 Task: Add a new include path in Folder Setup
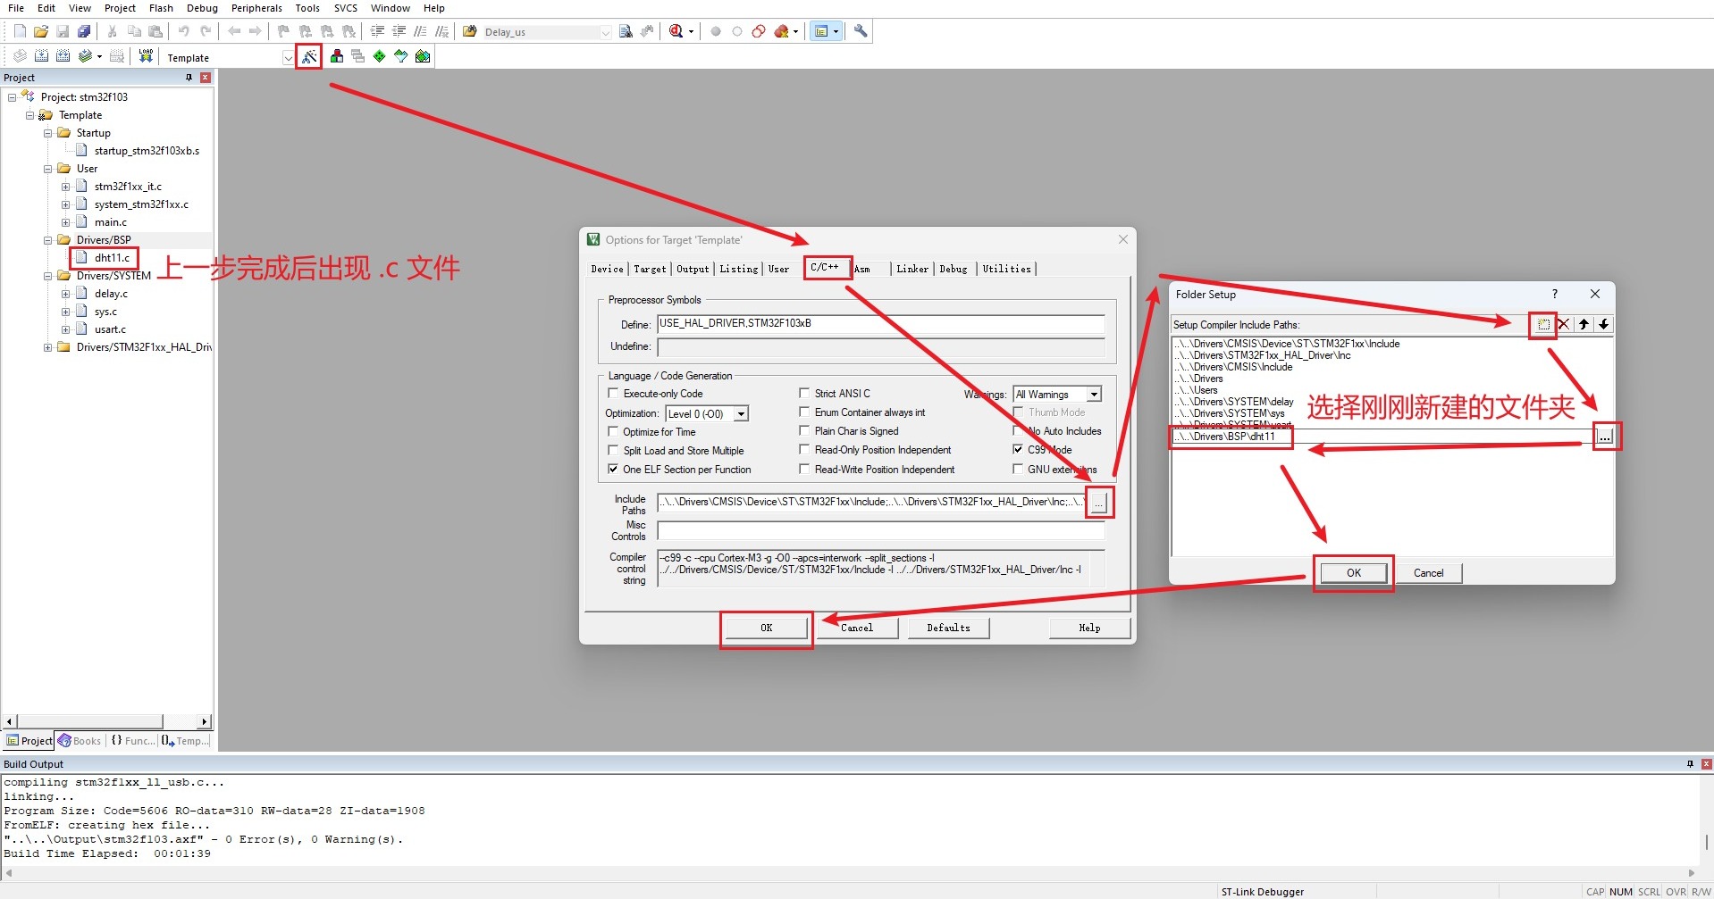tap(1543, 324)
